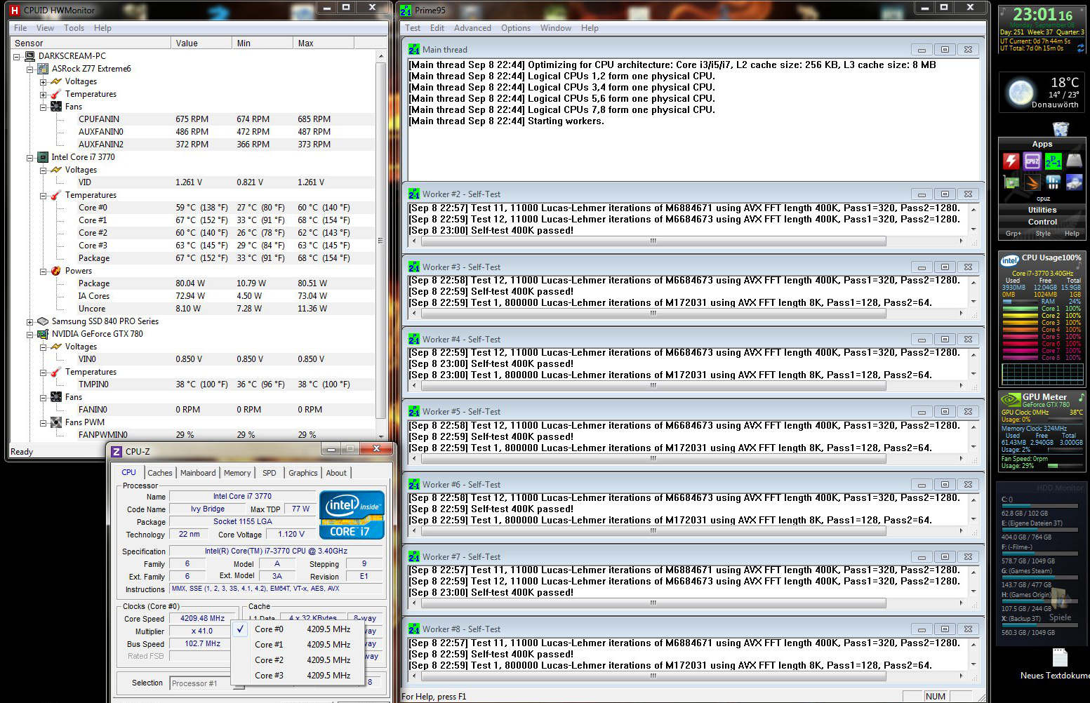This screenshot has height=703, width=1090.
Task: Click Grp+ in the launcher gadget
Action: (1013, 234)
